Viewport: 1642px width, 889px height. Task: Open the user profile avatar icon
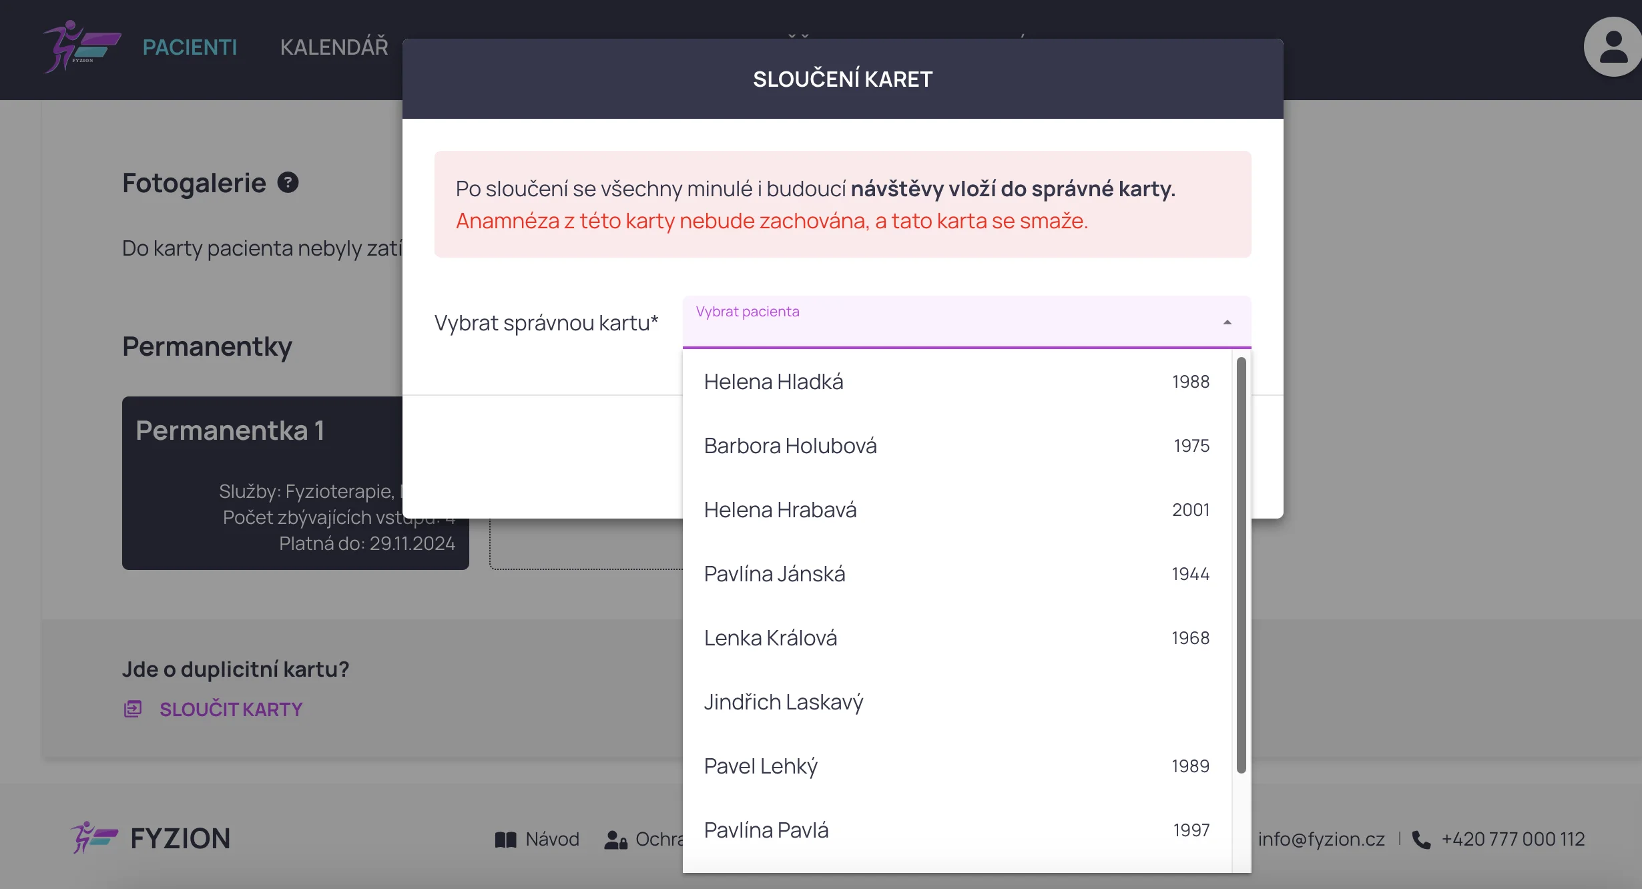pos(1613,47)
